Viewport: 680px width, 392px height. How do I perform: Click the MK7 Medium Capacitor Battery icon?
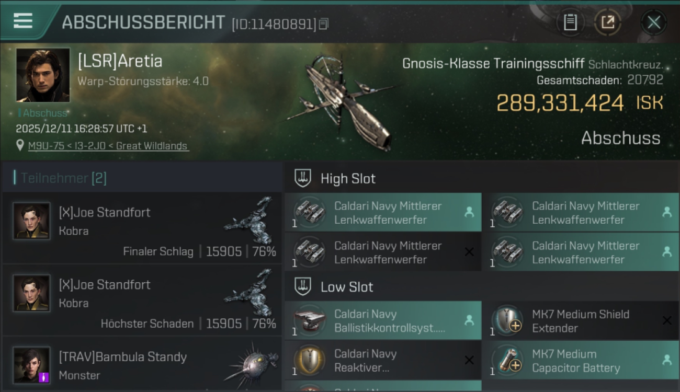click(x=507, y=361)
